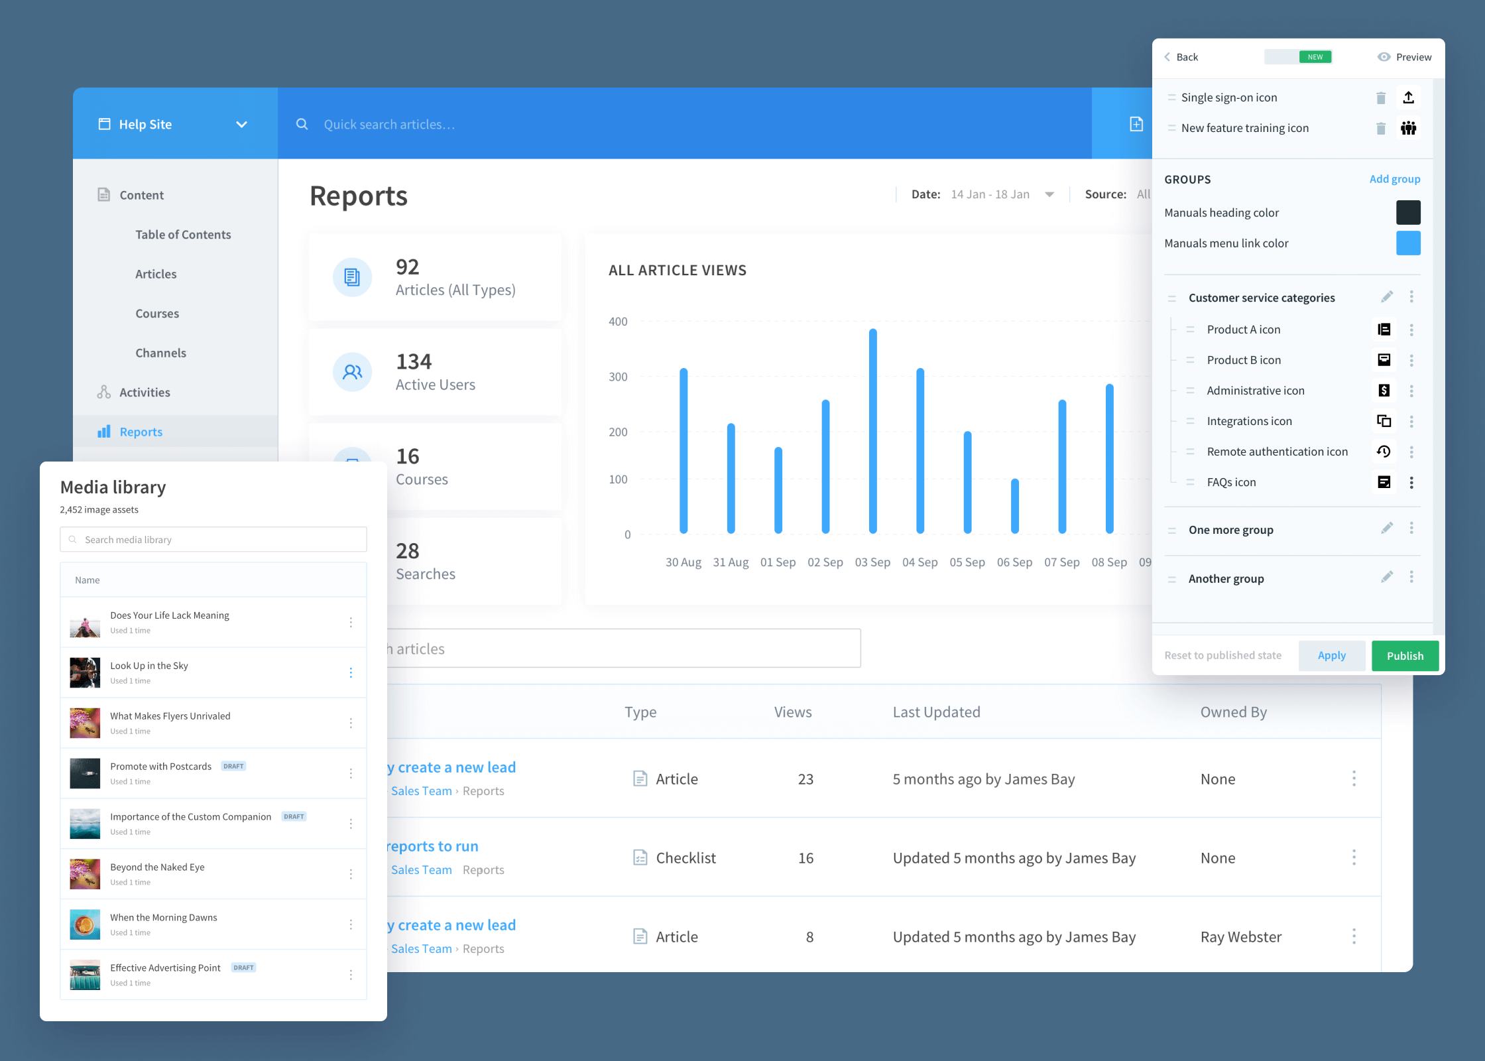Click the Add group link
This screenshot has width=1485, height=1061.
1395,179
